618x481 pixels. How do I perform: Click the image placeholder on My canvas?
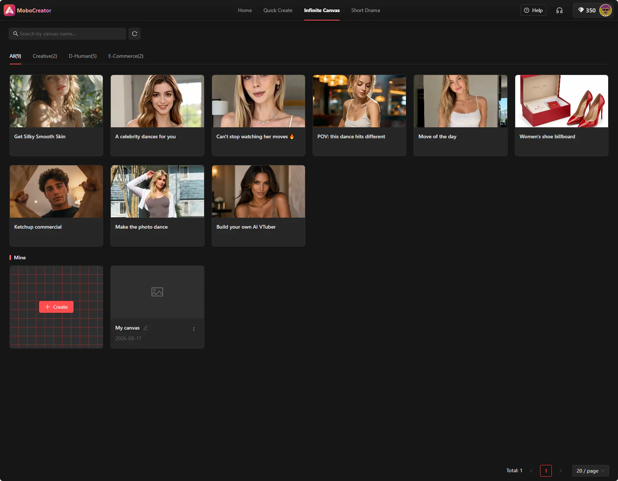coord(157,292)
